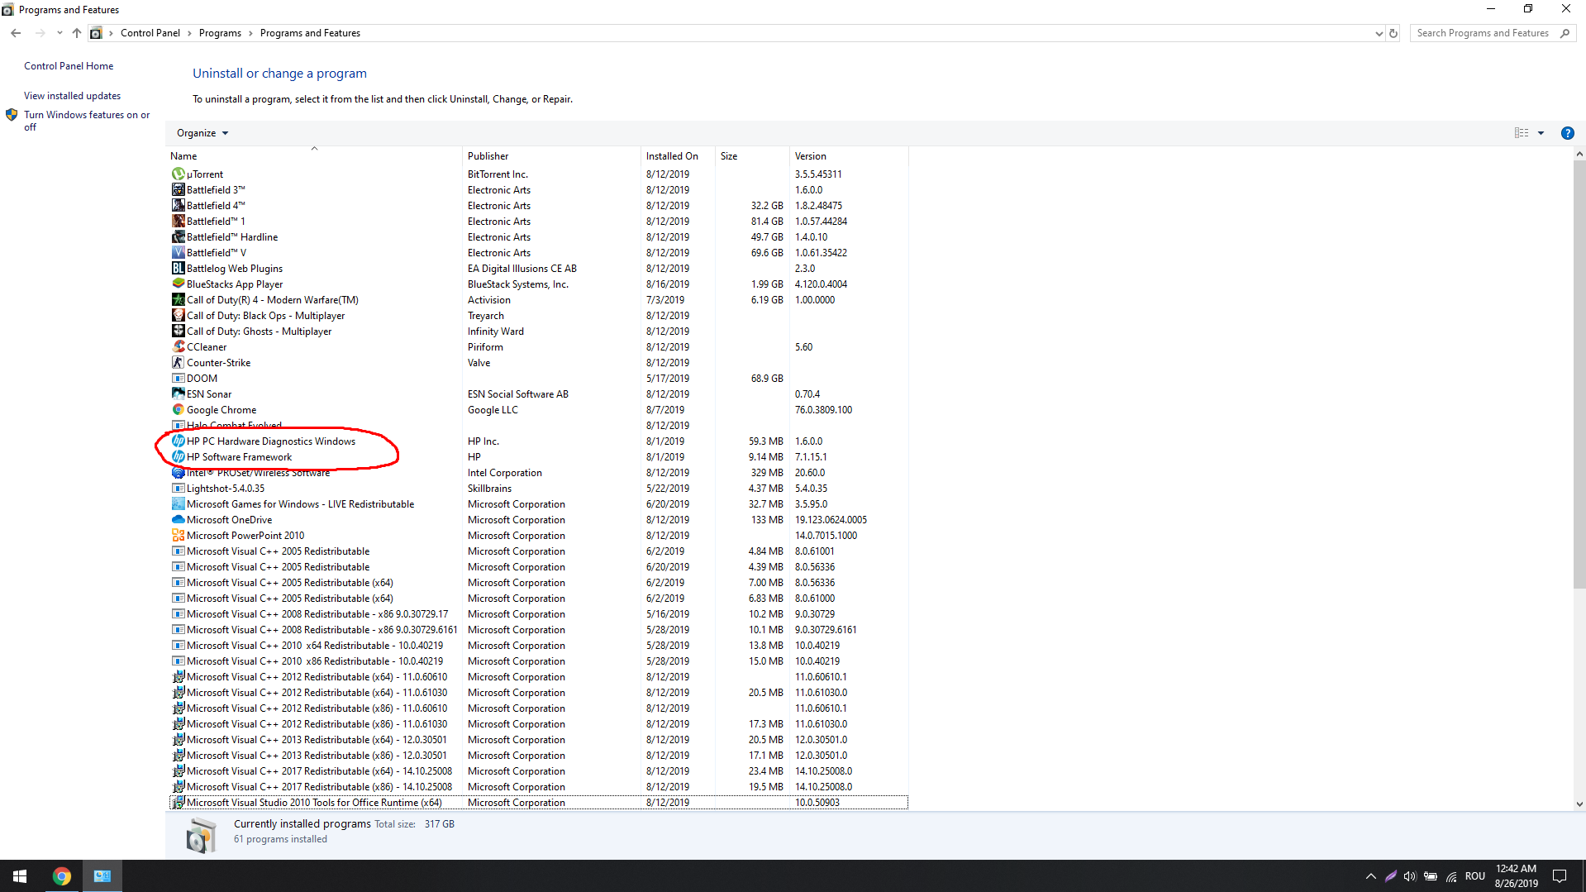Select the Google Chrome program icon
Image resolution: width=1586 pixels, height=892 pixels.
tap(178, 409)
